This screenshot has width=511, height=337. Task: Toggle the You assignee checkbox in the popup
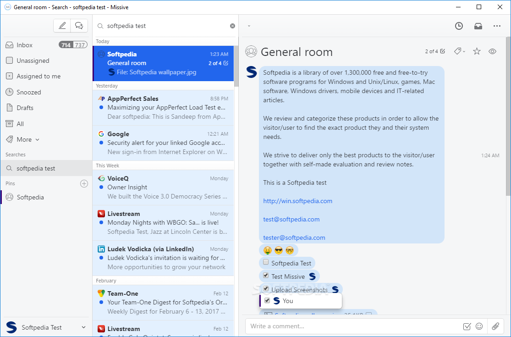click(267, 300)
